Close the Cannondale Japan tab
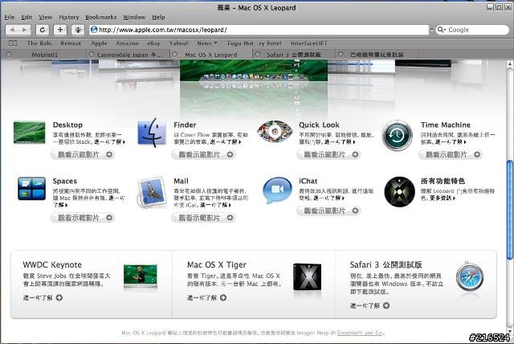The width and height of the screenshot is (514, 344). click(x=92, y=55)
